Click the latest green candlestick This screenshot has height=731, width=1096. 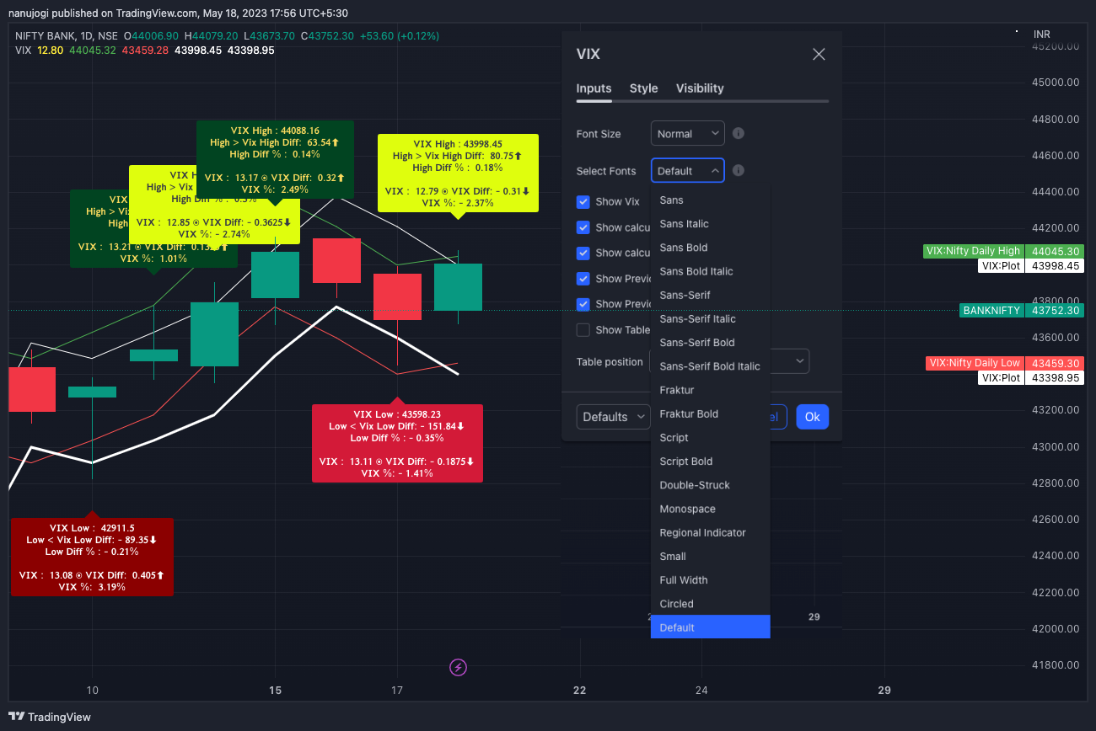tap(458, 287)
